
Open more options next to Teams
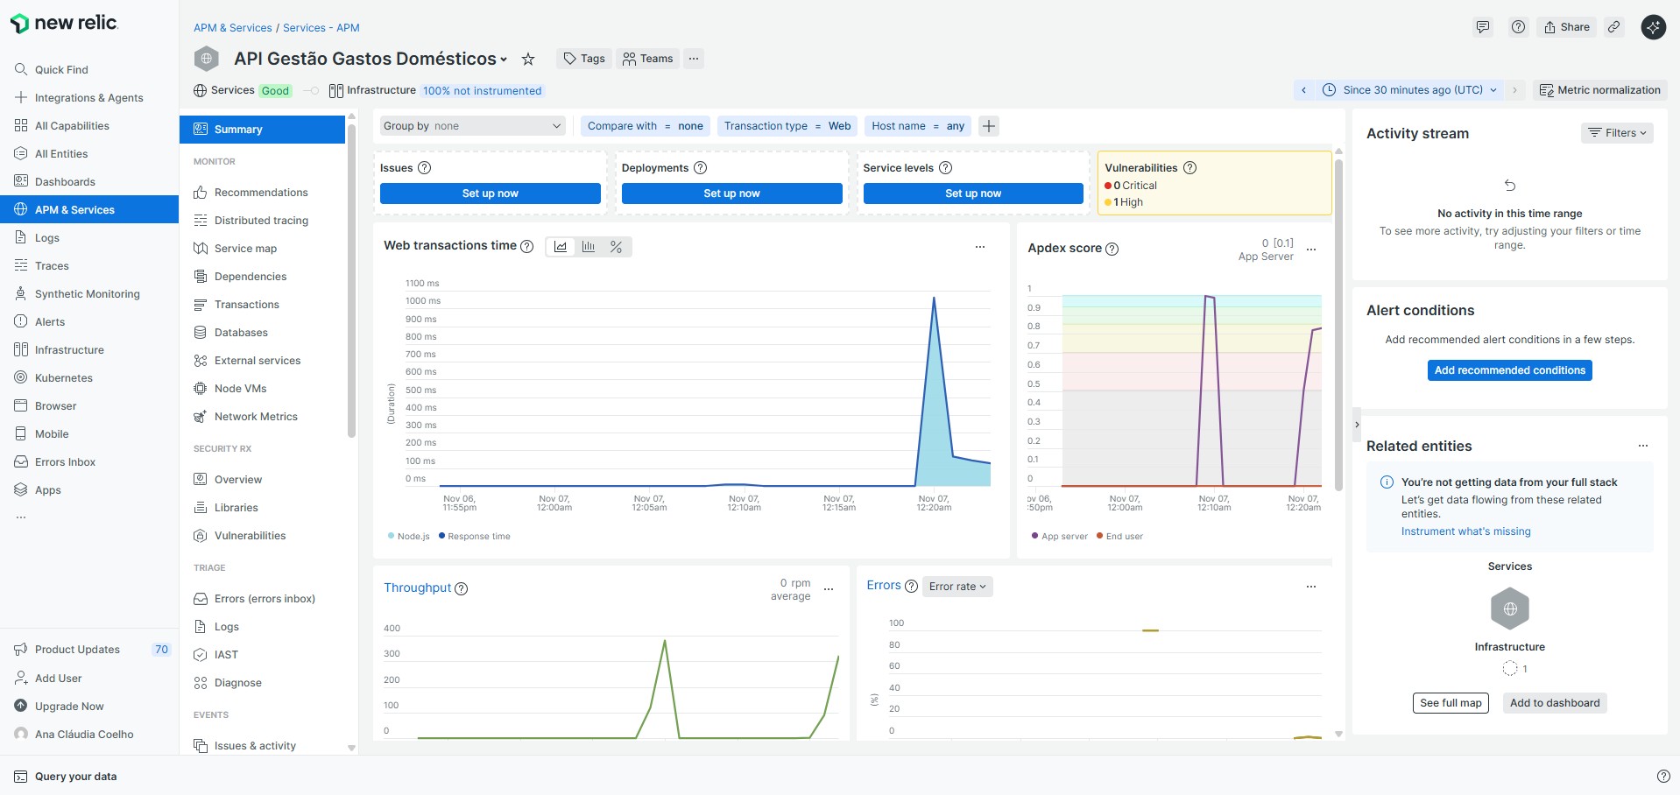[x=694, y=59]
